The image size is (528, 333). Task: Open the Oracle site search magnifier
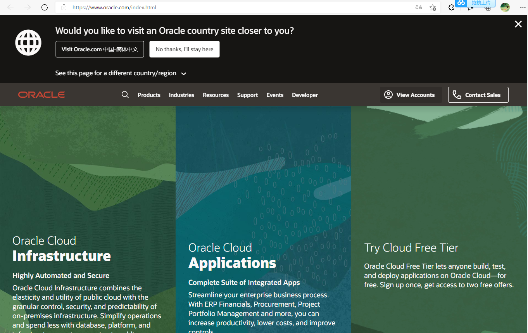pos(125,95)
